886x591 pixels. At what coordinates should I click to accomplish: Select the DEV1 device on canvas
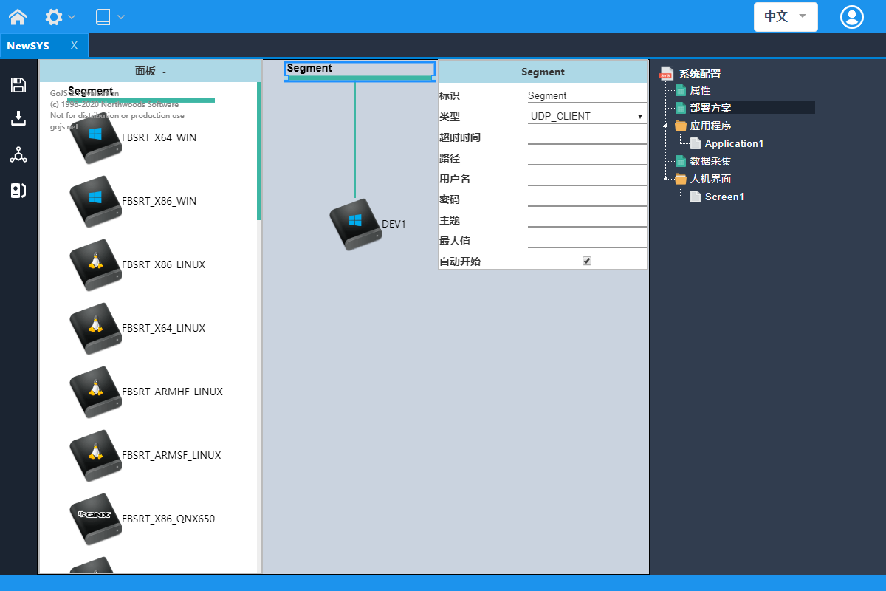pyautogui.click(x=355, y=225)
